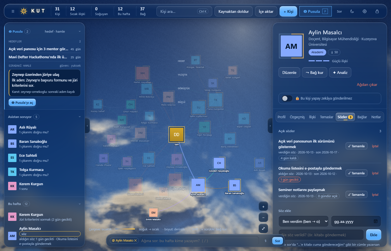Image resolution: width=391 pixels, height=251 pixels.
Task: Open the Profil tab
Action: pyautogui.click(x=282, y=117)
